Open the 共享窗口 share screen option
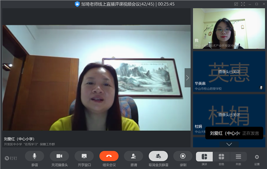267x169 pixels. [x=84, y=156]
